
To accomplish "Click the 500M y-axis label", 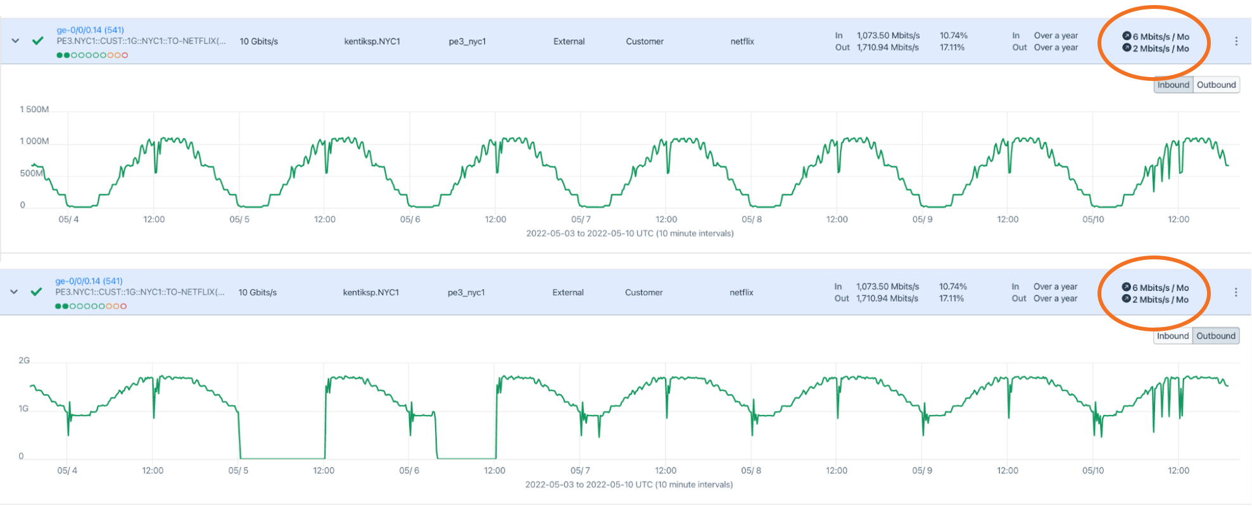I will point(32,173).
